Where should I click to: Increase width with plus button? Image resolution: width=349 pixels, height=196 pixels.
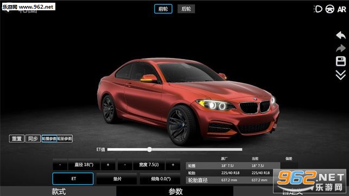click(x=173, y=165)
